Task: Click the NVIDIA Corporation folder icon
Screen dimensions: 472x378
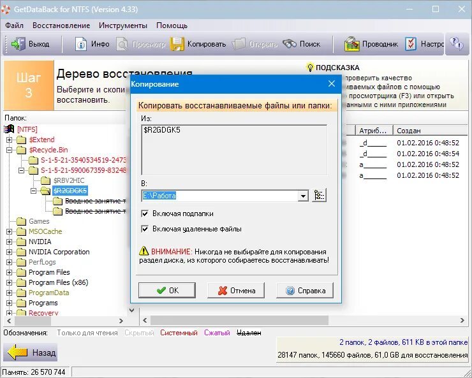Action: 22,252
